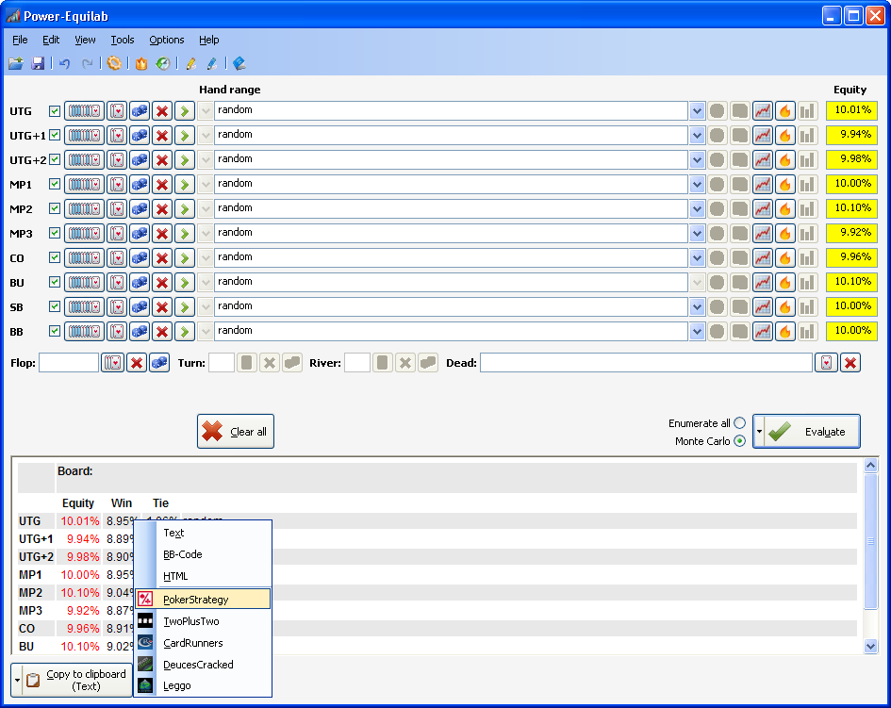
Task: Click the save disk toolbar icon
Action: [38, 64]
